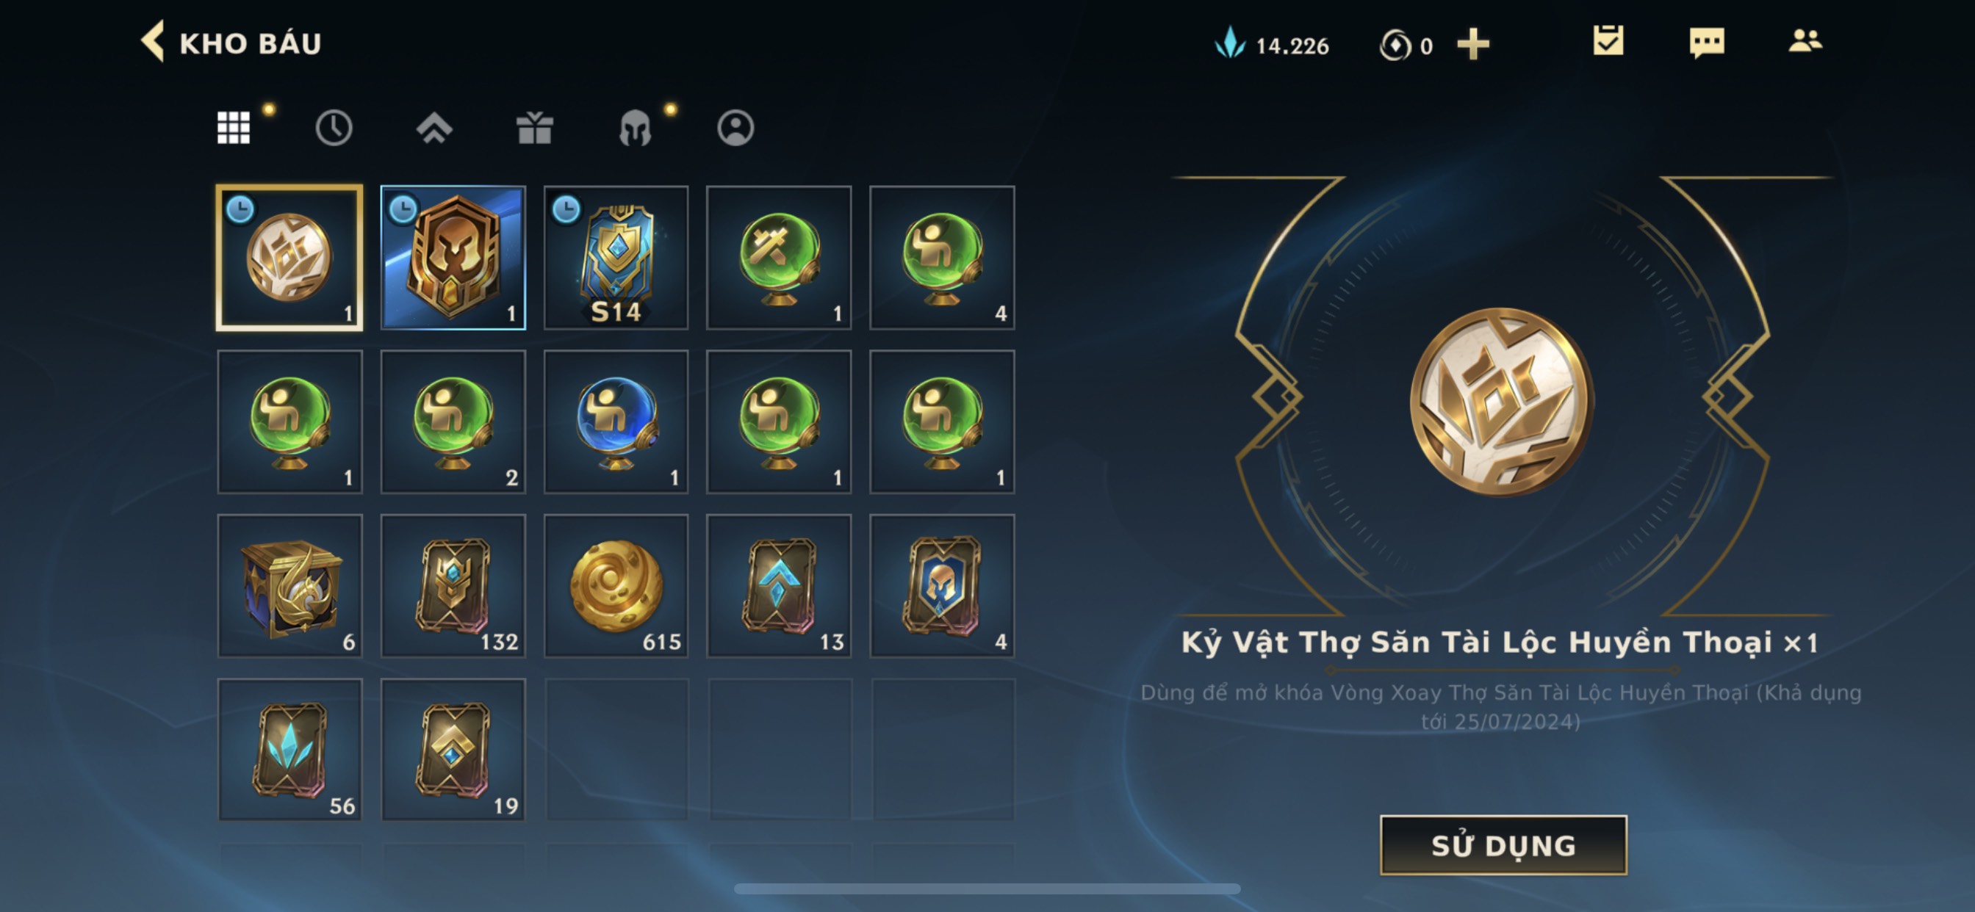
Task: Select the bronze helmet shield item
Action: pyautogui.click(x=453, y=258)
